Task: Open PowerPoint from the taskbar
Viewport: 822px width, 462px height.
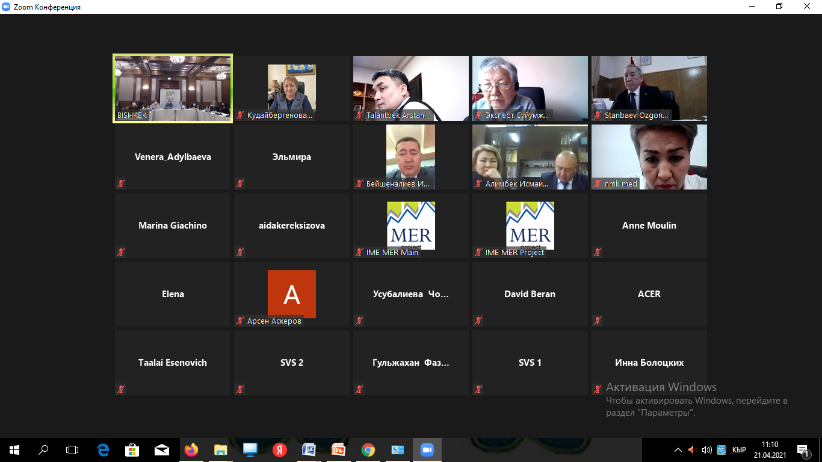Action: [x=339, y=449]
